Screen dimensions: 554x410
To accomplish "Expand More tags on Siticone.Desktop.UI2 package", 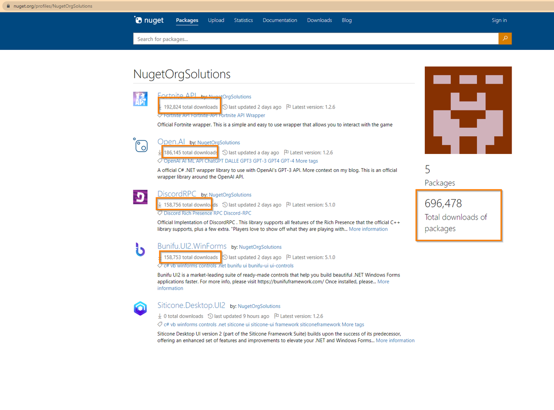I will coord(353,324).
